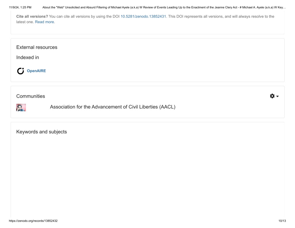Screen dimensions: 295x228
Task: Click the Read more link
Action: [45, 22]
